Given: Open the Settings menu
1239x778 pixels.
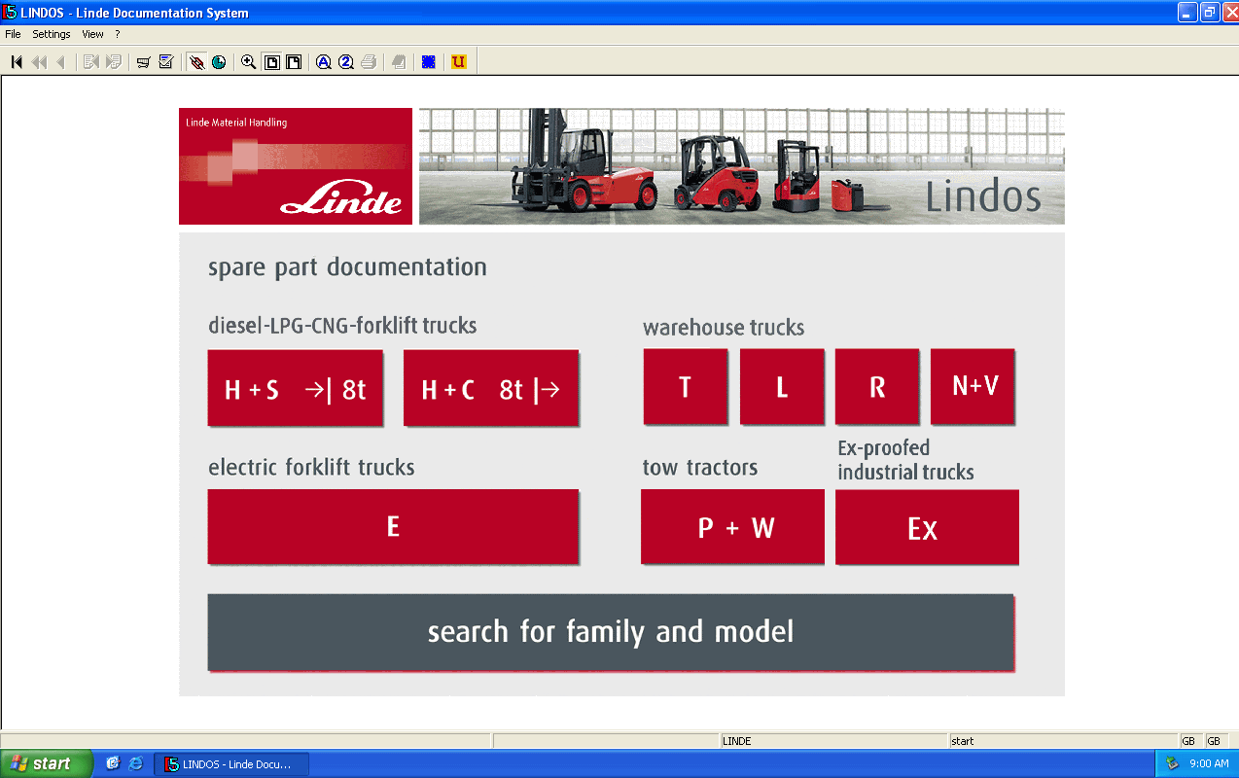Looking at the screenshot, I should [52, 34].
